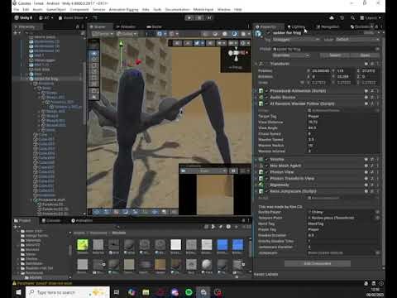The width and height of the screenshot is (397, 298).
Task: Switch to the Lighting tab
Action: [297, 26]
